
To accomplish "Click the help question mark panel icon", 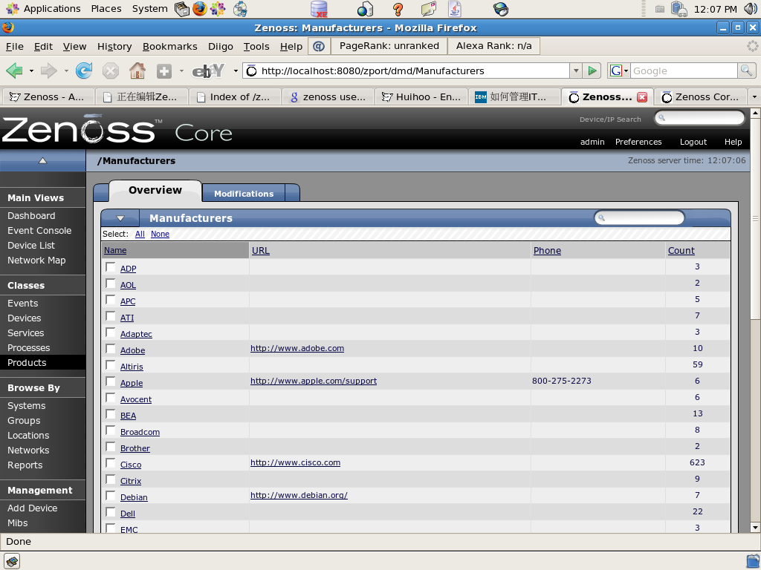I will pos(398,9).
